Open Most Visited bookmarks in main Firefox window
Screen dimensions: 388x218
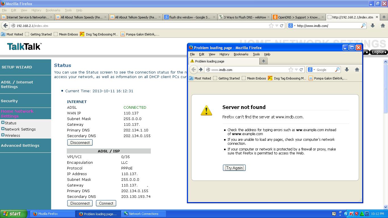coord(12,34)
